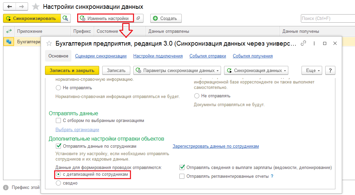Click the info icon near Префикс этой
Image resolution: width=355 pixels, height=195 pixels.
pos(6,188)
